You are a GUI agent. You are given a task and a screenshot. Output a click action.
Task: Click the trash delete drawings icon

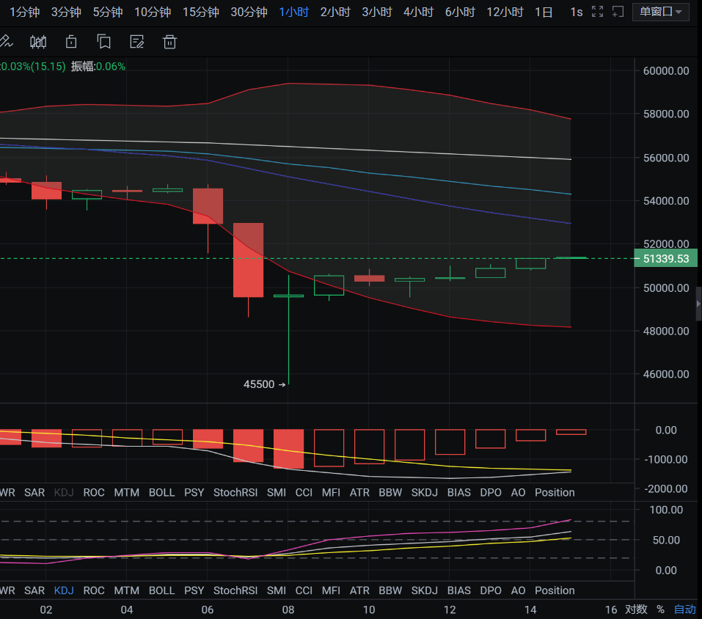click(x=169, y=42)
